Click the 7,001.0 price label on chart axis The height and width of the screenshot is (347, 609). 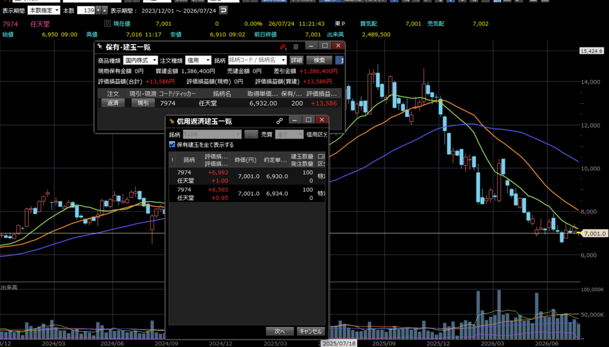point(596,233)
